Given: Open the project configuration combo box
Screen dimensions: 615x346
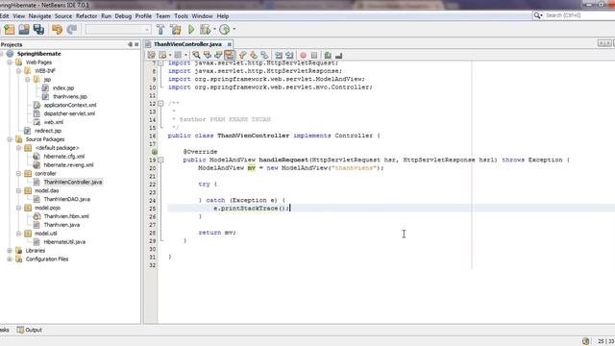Looking at the screenshot, I should click(x=118, y=30).
